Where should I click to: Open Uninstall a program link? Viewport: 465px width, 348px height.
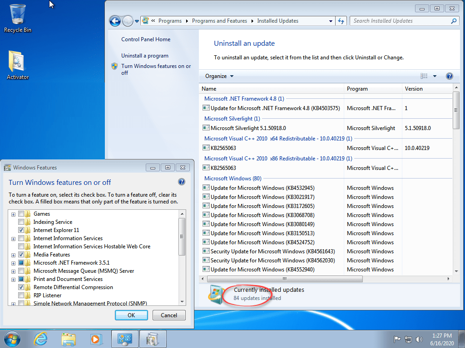(x=145, y=56)
